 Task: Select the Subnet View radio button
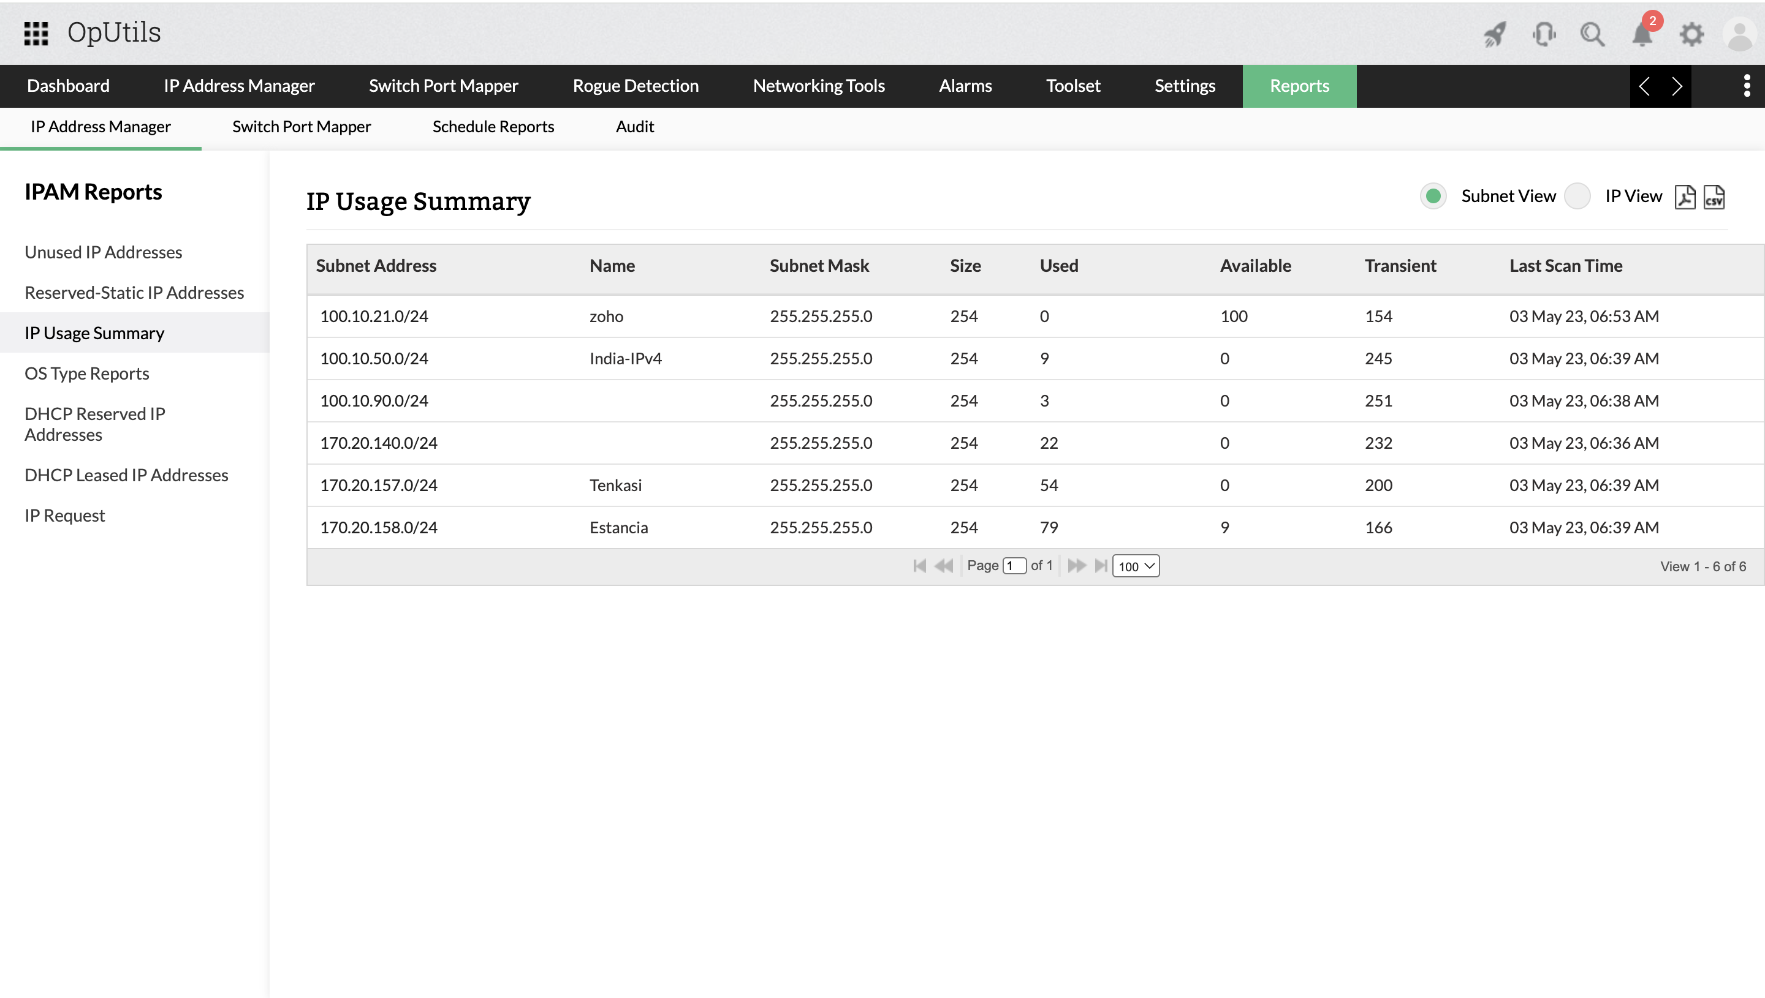pos(1433,196)
